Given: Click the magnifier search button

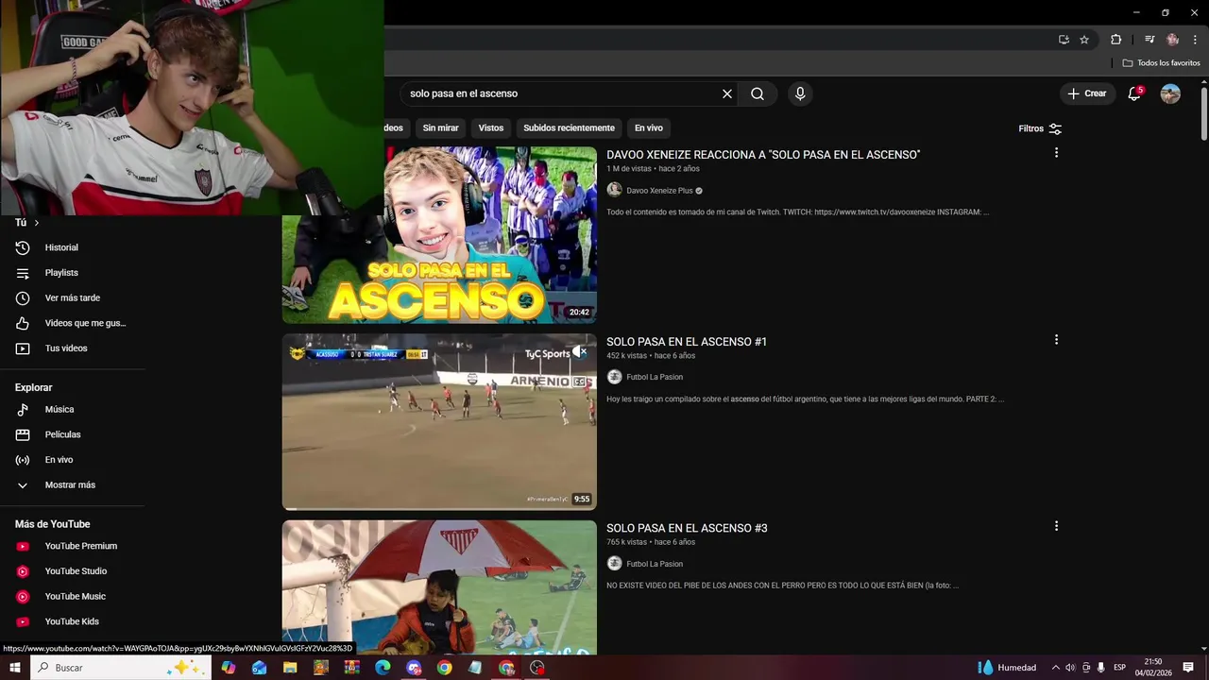Looking at the screenshot, I should pos(758,93).
